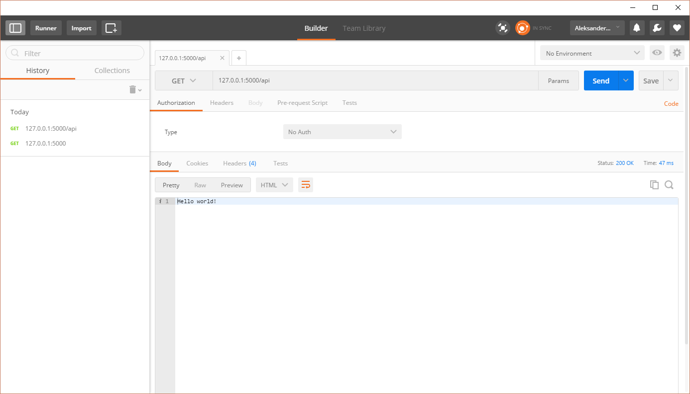Open the No Auth type dropdown
Screen dimensions: 690x394
pyautogui.click(x=342, y=132)
